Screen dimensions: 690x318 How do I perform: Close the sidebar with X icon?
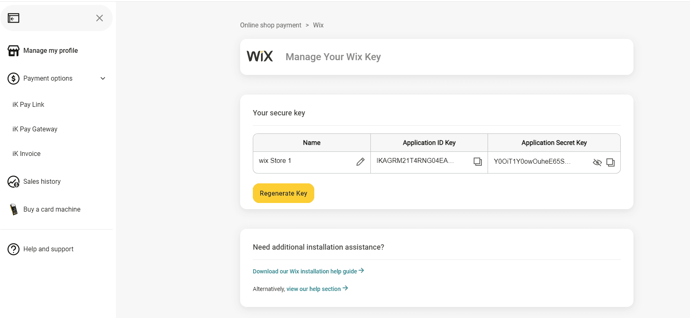coord(100,18)
